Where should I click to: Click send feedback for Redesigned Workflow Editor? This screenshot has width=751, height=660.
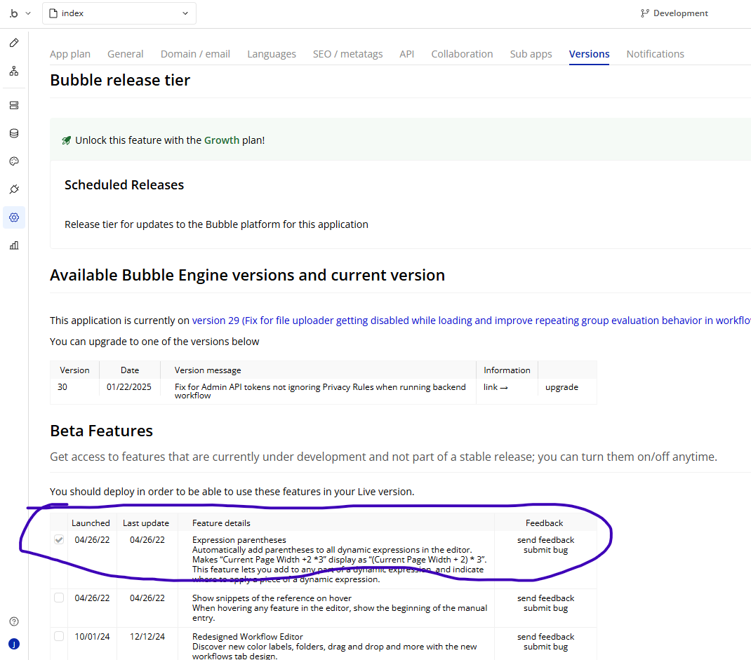pyautogui.click(x=545, y=637)
